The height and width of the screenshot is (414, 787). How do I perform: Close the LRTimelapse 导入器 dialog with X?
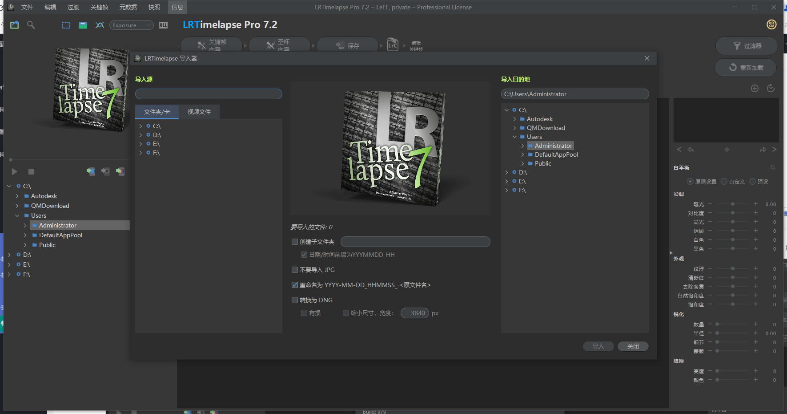pyautogui.click(x=647, y=58)
